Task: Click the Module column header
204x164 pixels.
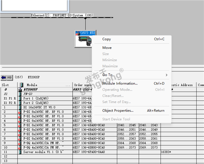Action: (45, 85)
